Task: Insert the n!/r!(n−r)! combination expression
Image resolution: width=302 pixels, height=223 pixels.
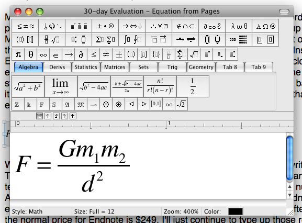Action: [x=160, y=86]
